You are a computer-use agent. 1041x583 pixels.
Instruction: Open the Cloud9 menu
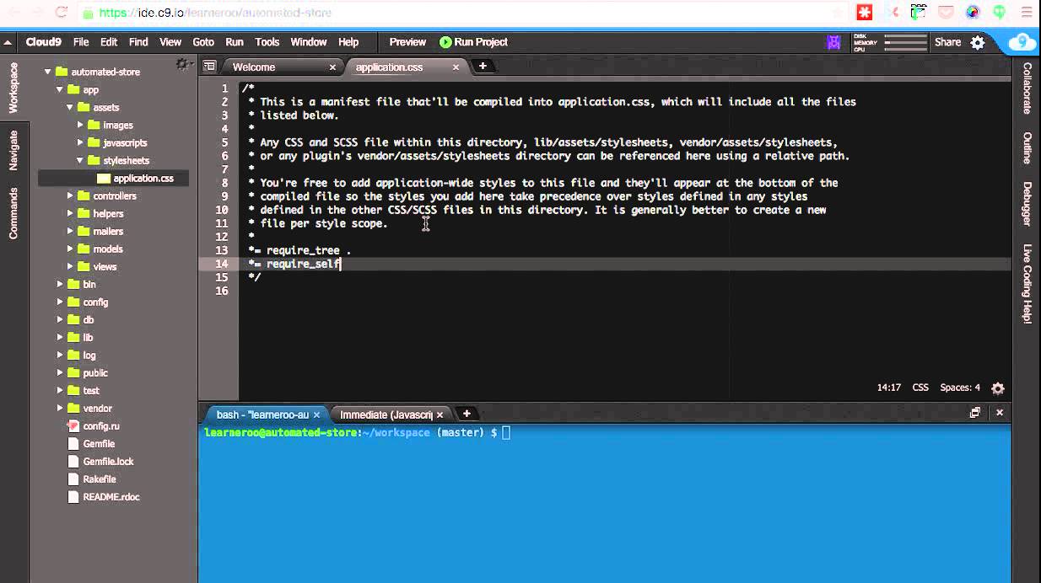tap(44, 42)
